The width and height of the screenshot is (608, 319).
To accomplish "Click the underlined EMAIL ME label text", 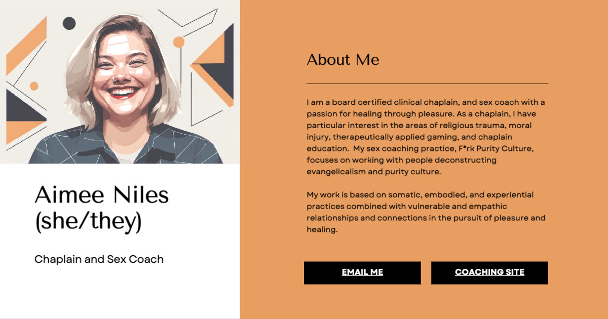I will pos(362,272).
